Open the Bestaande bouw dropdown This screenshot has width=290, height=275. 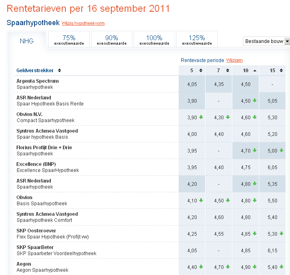click(266, 41)
